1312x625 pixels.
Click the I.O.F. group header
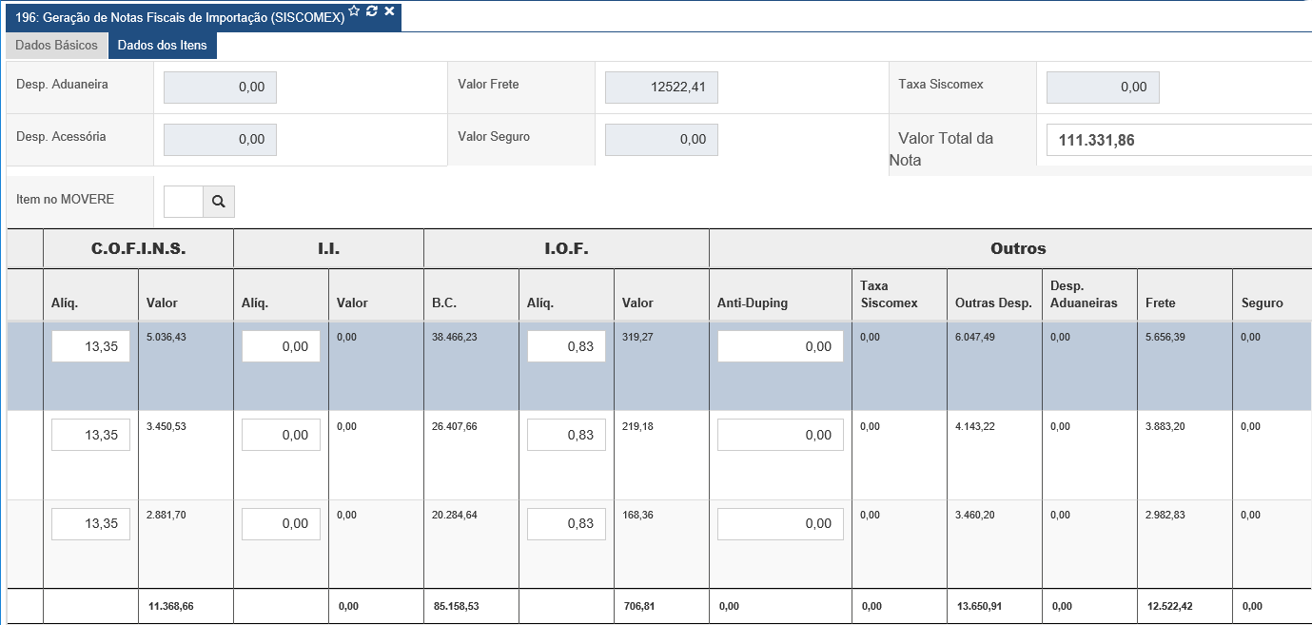pyautogui.click(x=566, y=248)
